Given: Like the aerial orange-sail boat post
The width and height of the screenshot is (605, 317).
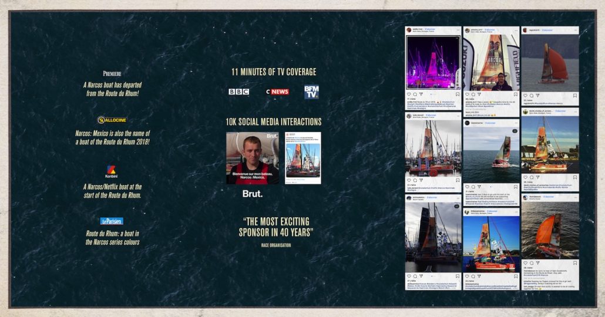Looking at the screenshot, I should 525,263.
